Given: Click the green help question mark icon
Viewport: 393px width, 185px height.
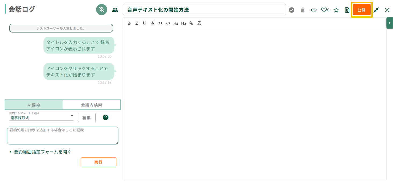Looking at the screenshot, I should 106,118.
